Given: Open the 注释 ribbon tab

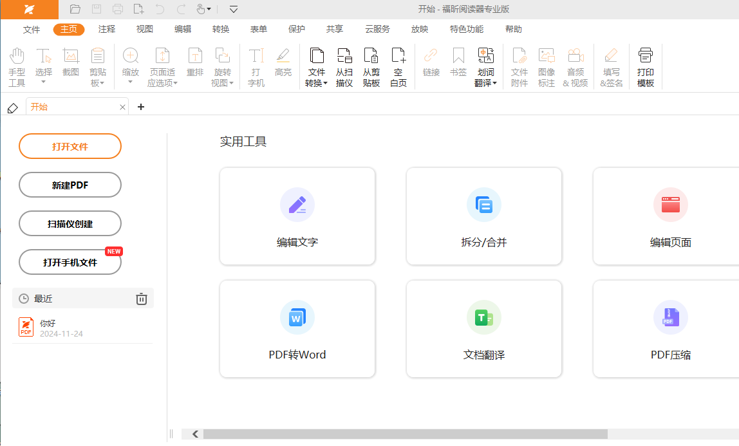Looking at the screenshot, I should click(x=107, y=30).
